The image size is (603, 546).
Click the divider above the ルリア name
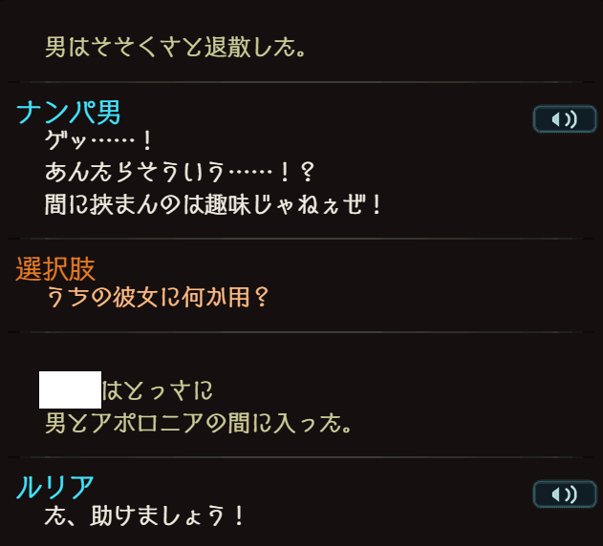pyautogui.click(x=301, y=457)
